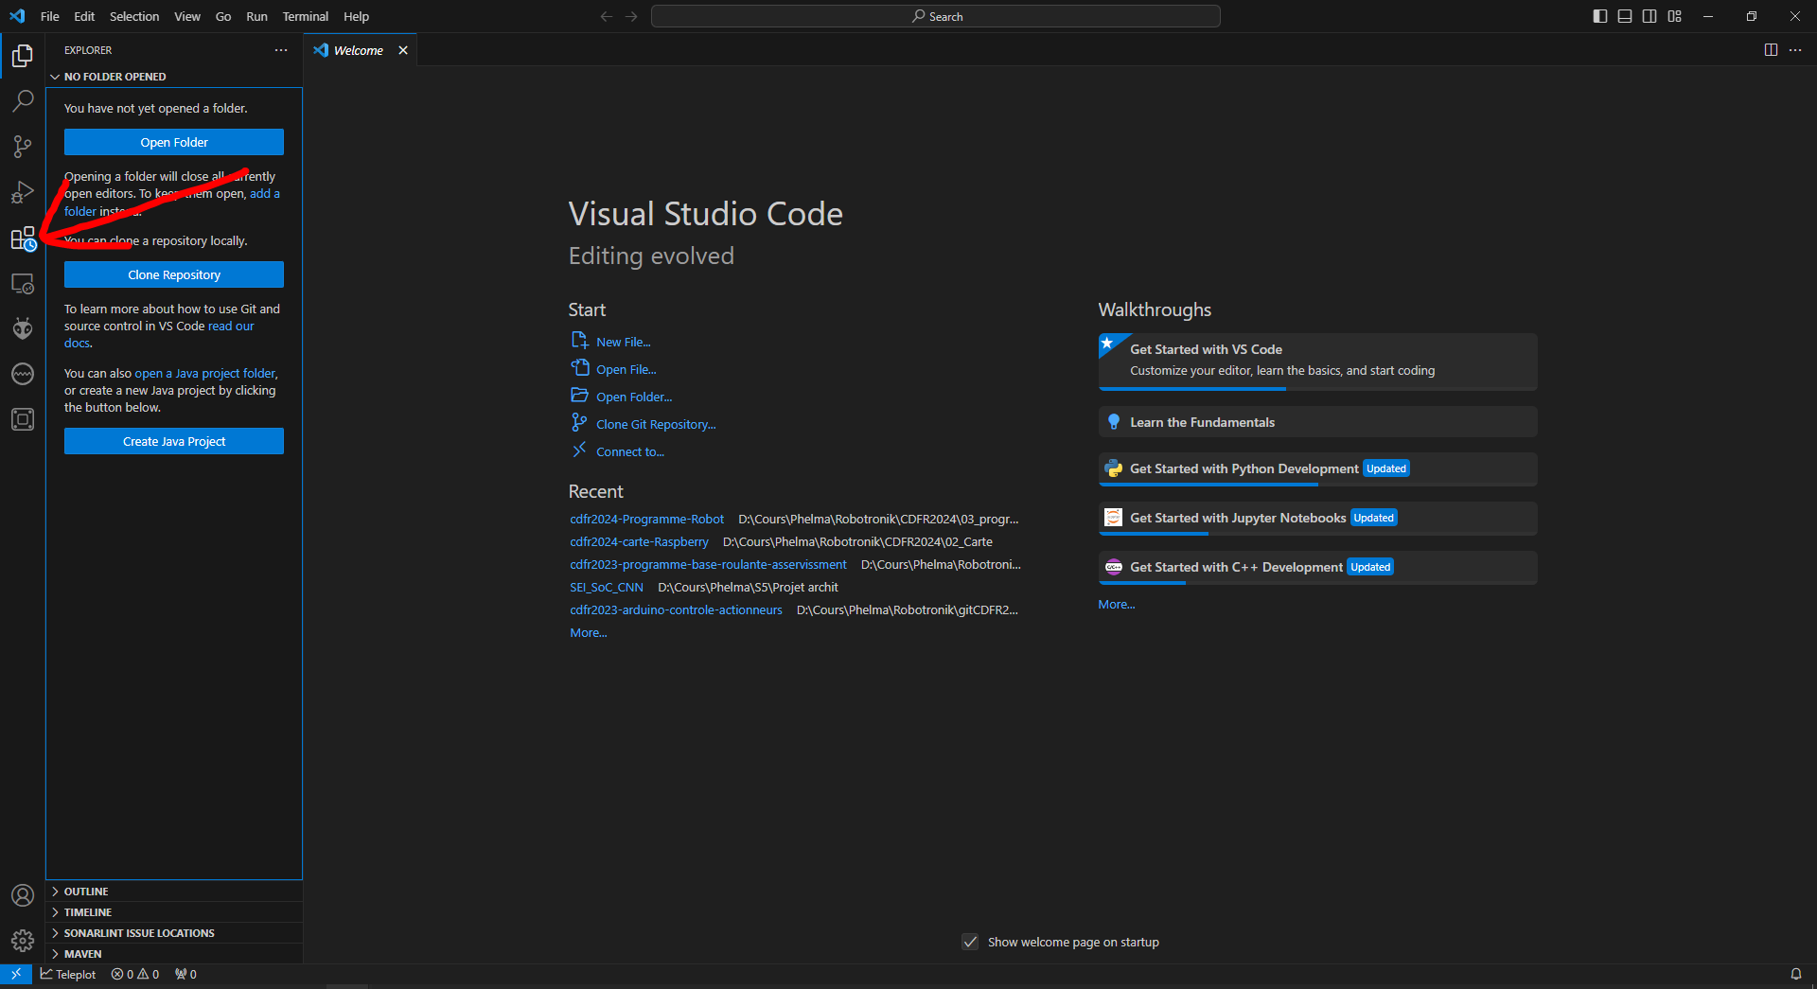The height and width of the screenshot is (989, 1817).
Task: Expand the Outline section
Action: [x=174, y=892]
